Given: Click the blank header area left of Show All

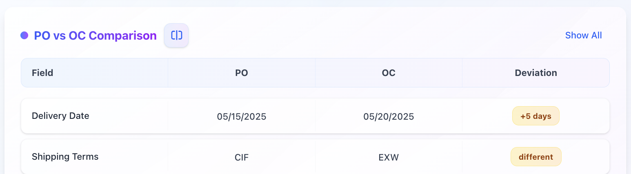Looking at the screenshot, I should 367,36.
